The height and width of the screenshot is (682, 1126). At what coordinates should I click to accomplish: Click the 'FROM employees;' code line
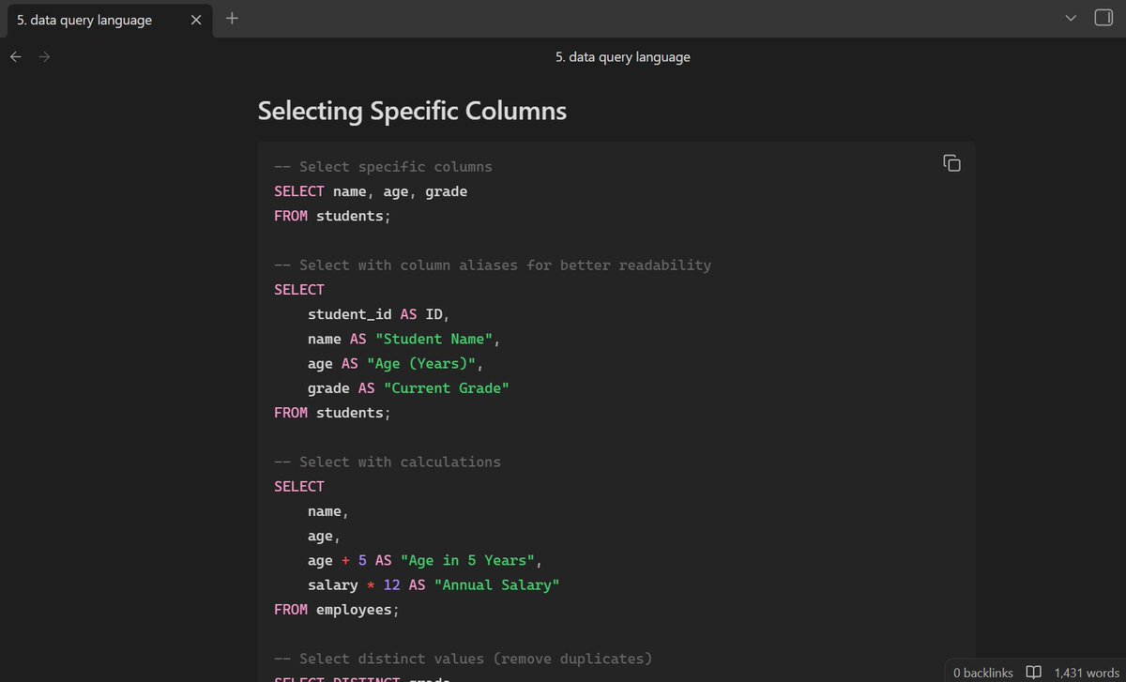[x=336, y=610]
